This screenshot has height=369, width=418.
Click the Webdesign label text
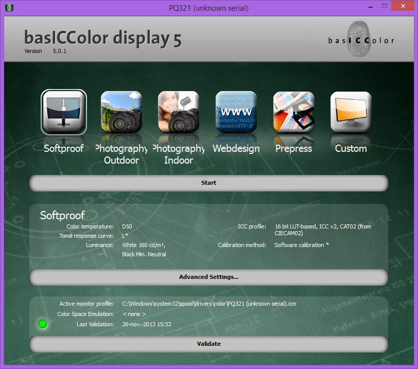pos(236,148)
